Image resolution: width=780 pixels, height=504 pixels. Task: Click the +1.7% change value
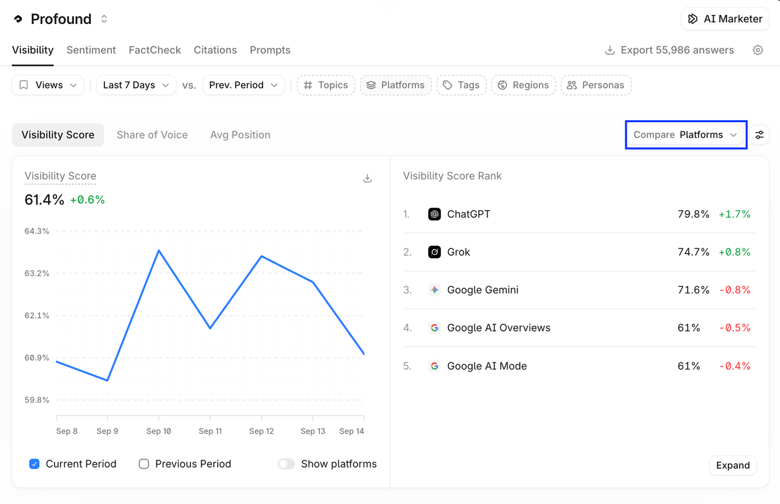734,214
